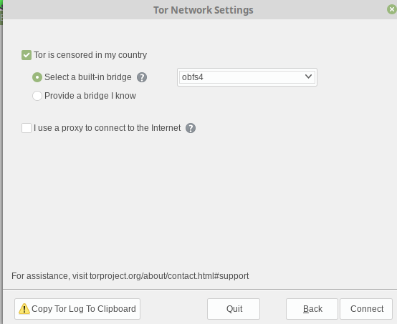Screen dimensions: 397x324
Task: Copy Tor Log To Clipboard
Action: tap(77, 309)
